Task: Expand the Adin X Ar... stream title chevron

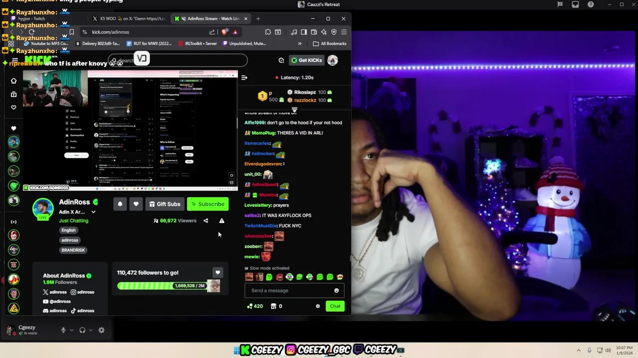Action: (93, 212)
